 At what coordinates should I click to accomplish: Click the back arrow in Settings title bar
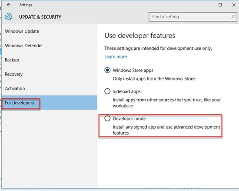click(9, 5)
